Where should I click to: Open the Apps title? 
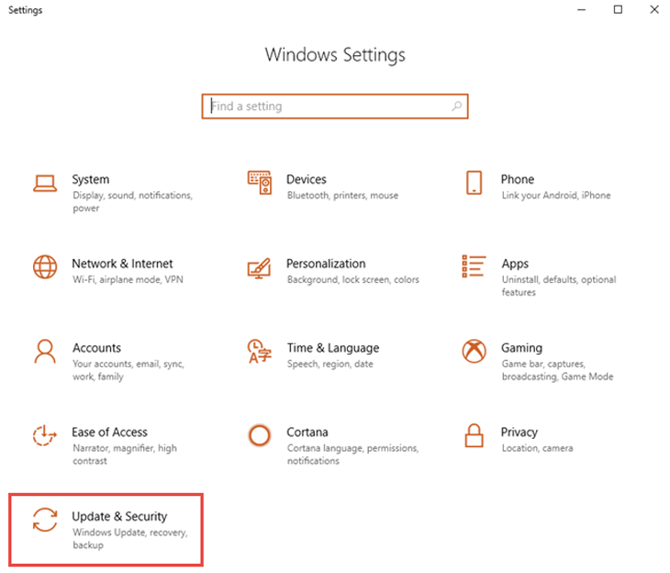[x=515, y=264]
